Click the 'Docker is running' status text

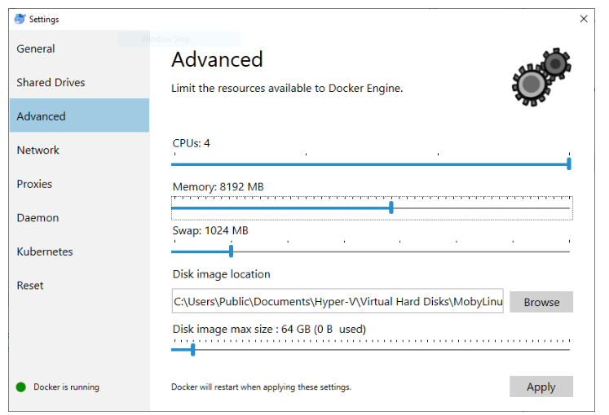pos(66,387)
